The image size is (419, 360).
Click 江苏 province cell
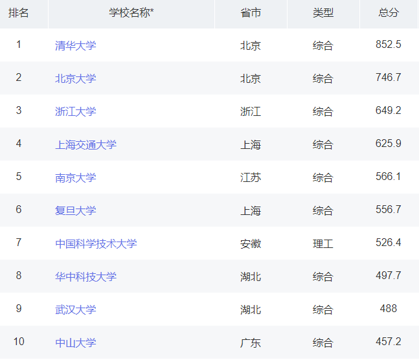pyautogui.click(x=251, y=177)
